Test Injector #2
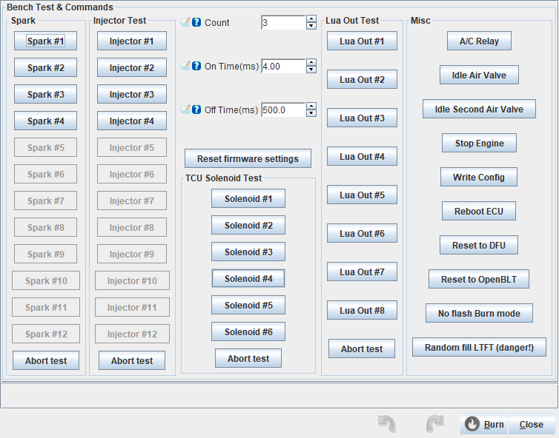 click(132, 67)
